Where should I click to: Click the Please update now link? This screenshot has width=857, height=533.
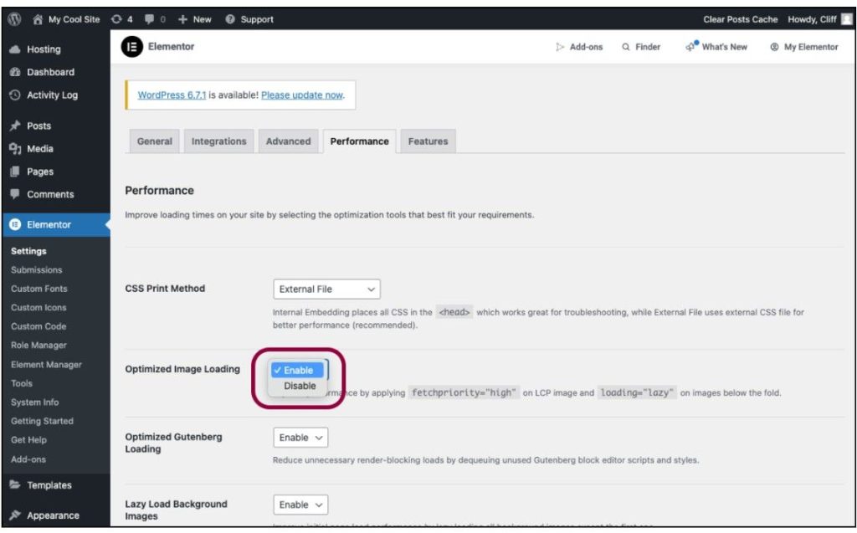point(301,95)
